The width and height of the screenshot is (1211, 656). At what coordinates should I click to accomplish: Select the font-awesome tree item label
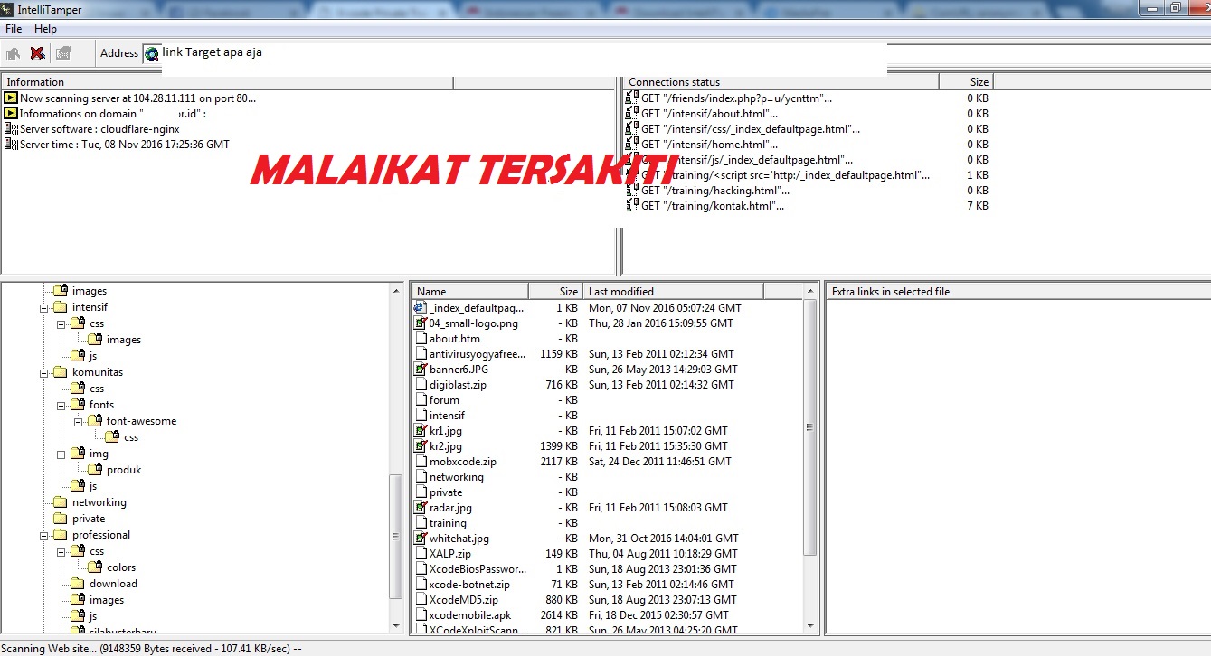[x=141, y=421]
